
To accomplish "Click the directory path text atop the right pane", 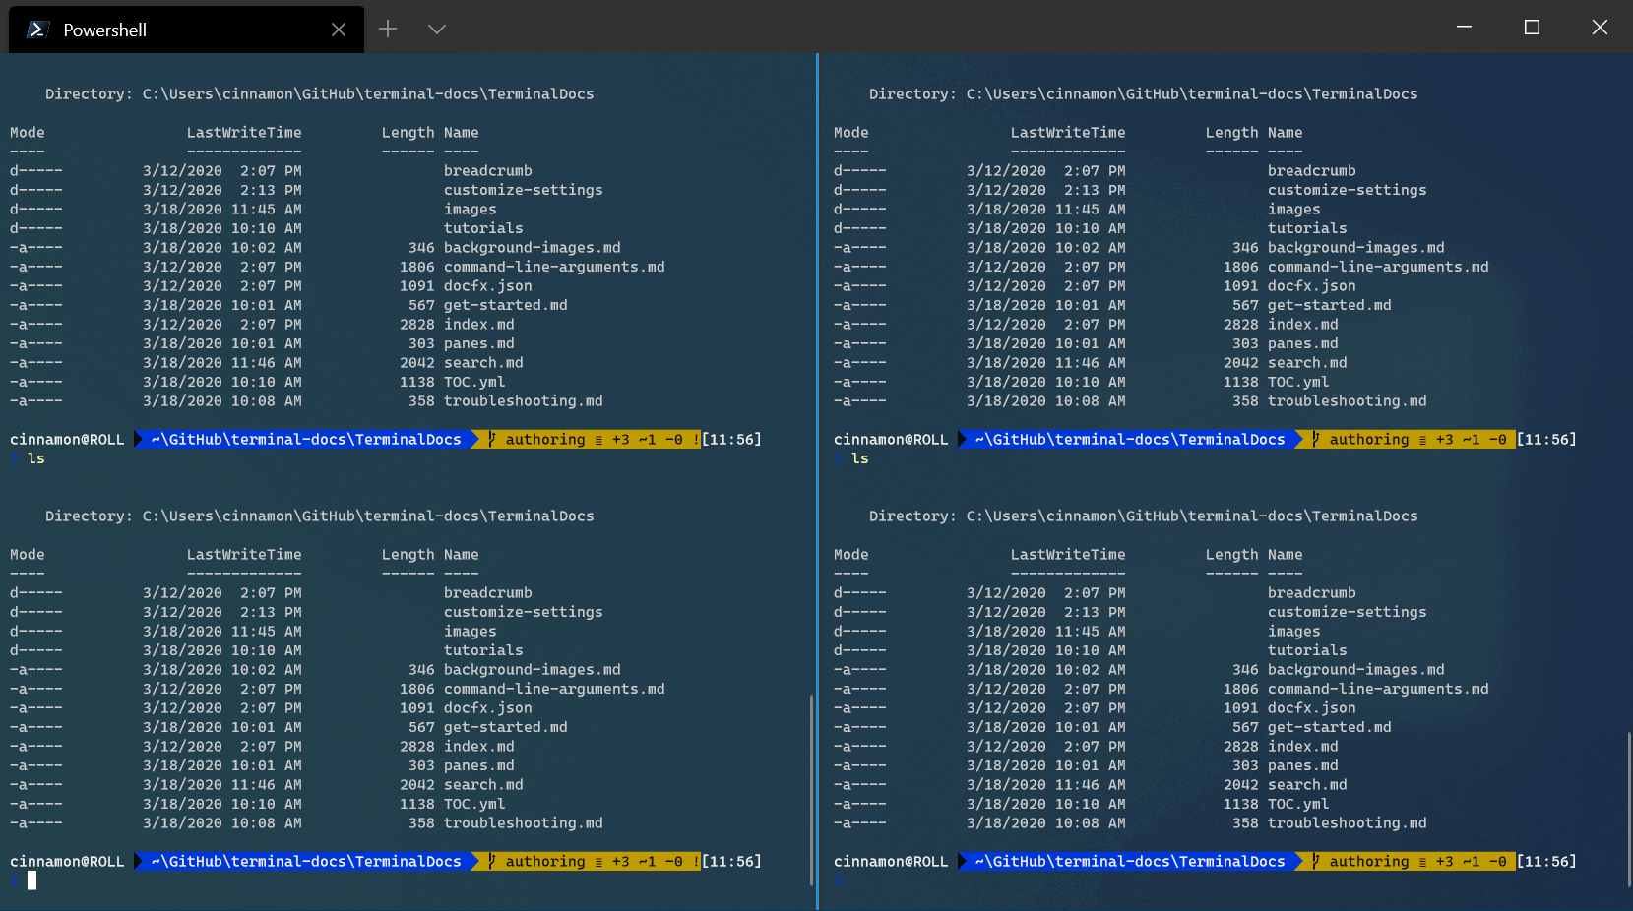I will [1142, 93].
